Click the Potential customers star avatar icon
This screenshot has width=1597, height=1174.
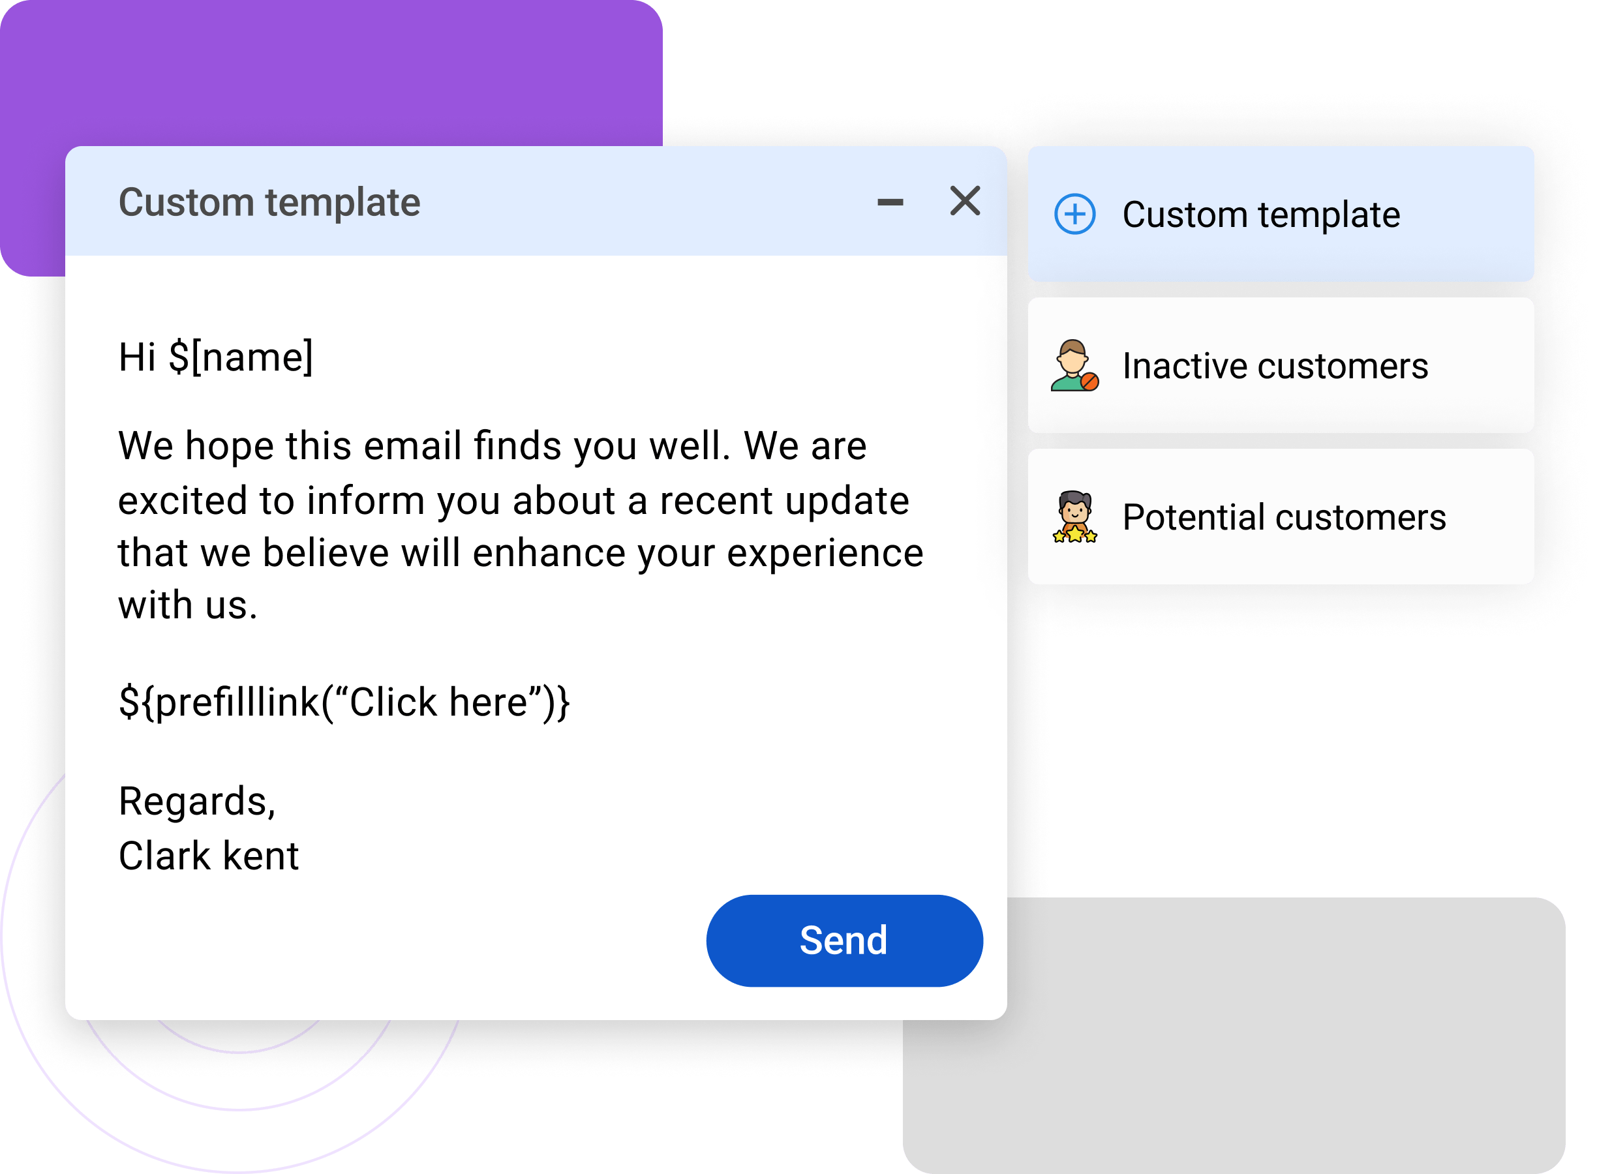(x=1074, y=517)
